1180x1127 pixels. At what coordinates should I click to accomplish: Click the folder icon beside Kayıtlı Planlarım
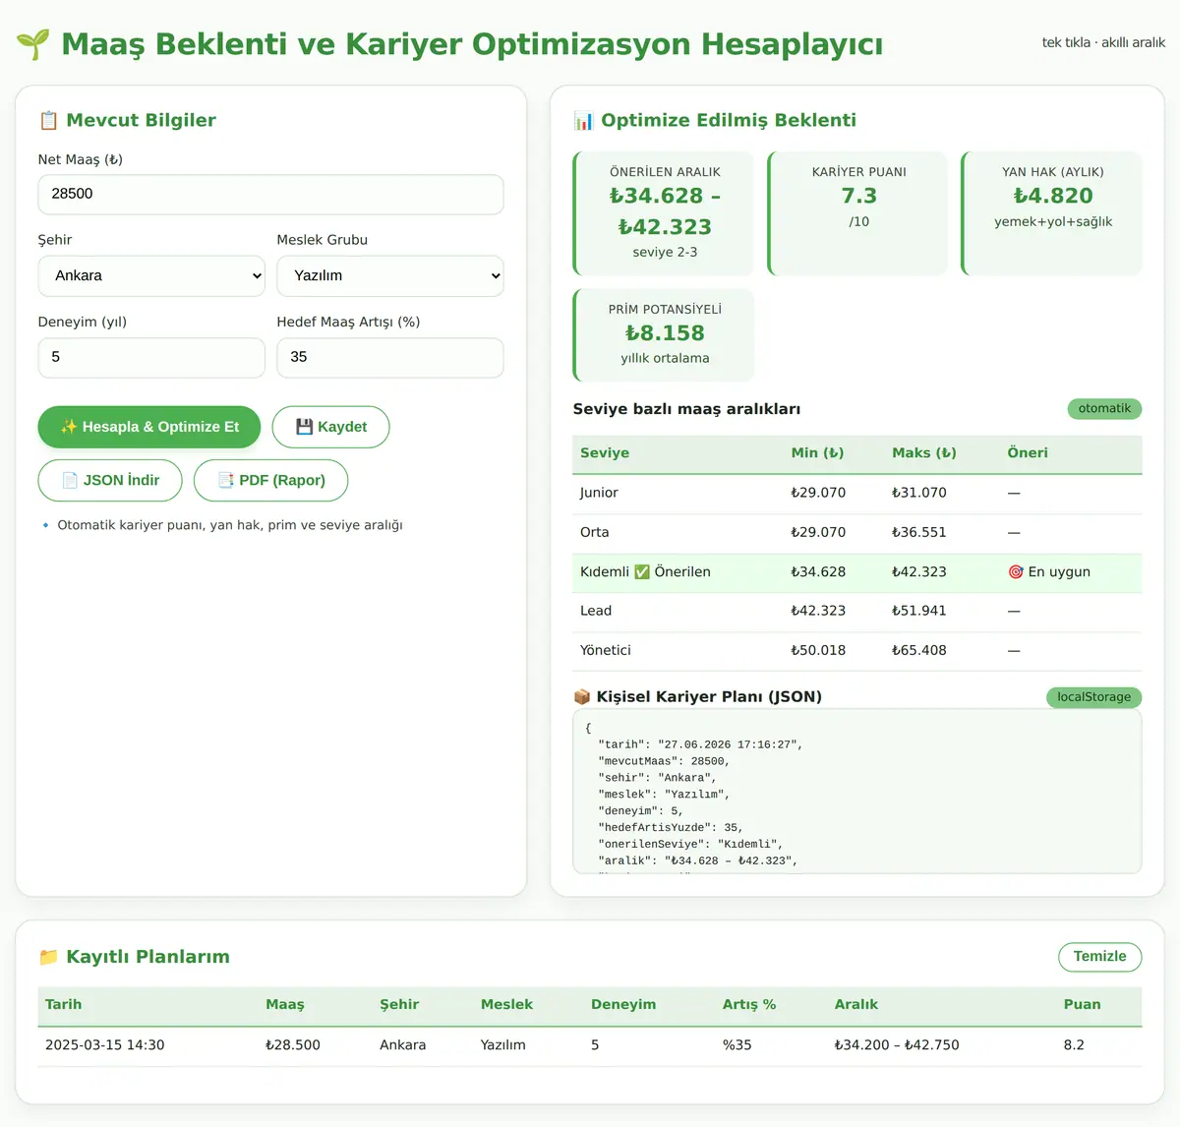48,957
